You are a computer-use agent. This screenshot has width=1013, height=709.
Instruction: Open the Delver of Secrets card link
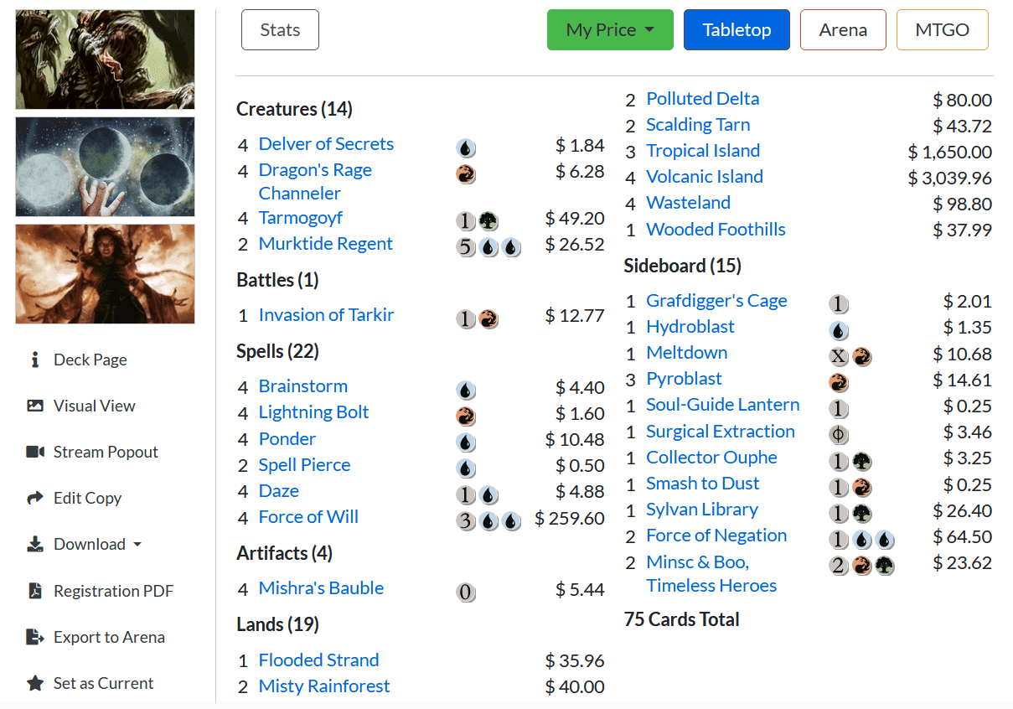[326, 144]
